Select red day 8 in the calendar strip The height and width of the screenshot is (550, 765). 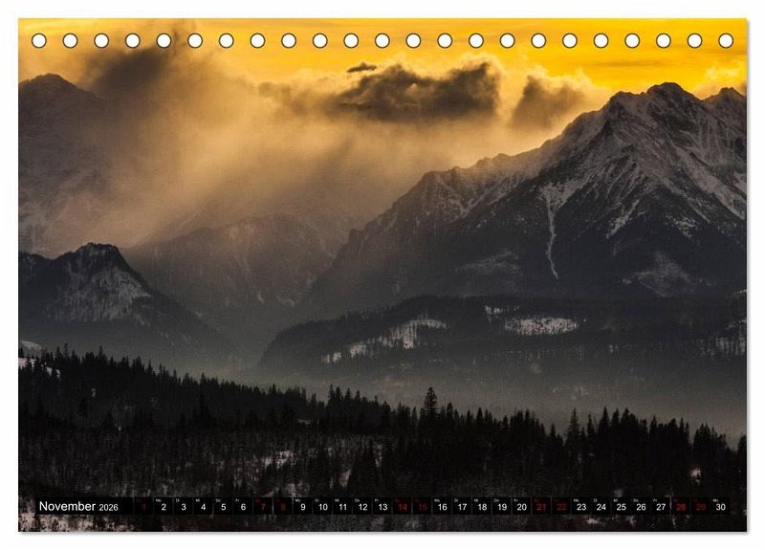pyautogui.click(x=283, y=506)
